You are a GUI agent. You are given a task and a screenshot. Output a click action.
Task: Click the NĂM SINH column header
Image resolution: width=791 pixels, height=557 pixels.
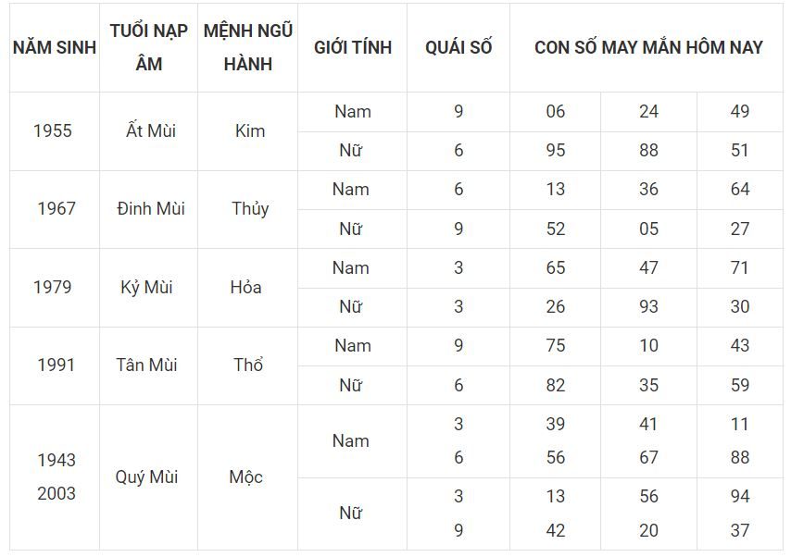pos(55,47)
